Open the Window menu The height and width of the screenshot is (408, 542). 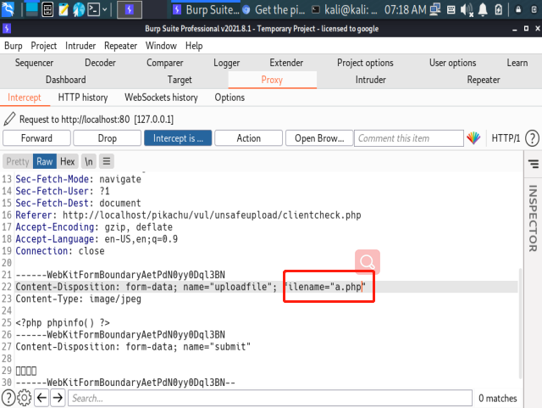(161, 46)
